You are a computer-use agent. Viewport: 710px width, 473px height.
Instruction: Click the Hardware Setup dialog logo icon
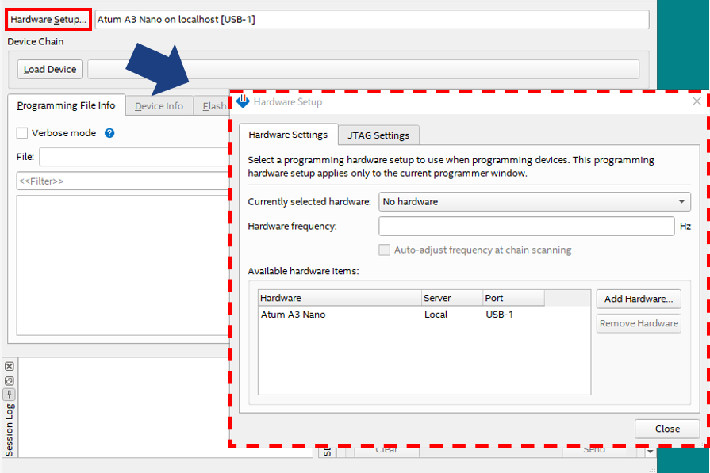point(244,101)
